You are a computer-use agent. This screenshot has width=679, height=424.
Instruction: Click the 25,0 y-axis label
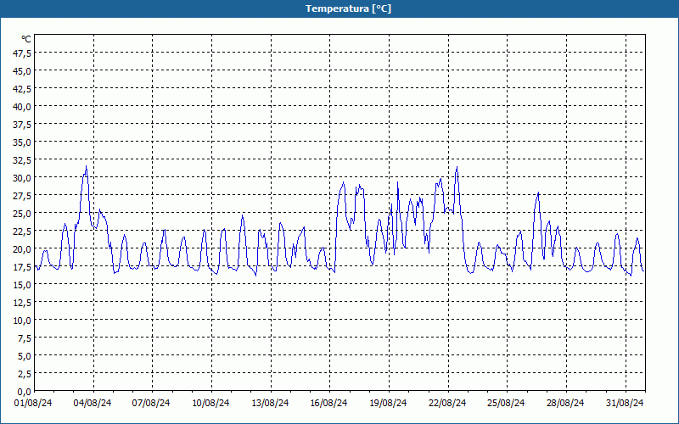tap(23, 214)
